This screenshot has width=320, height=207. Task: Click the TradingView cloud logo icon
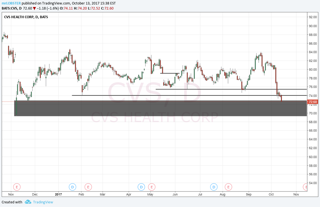(28, 202)
